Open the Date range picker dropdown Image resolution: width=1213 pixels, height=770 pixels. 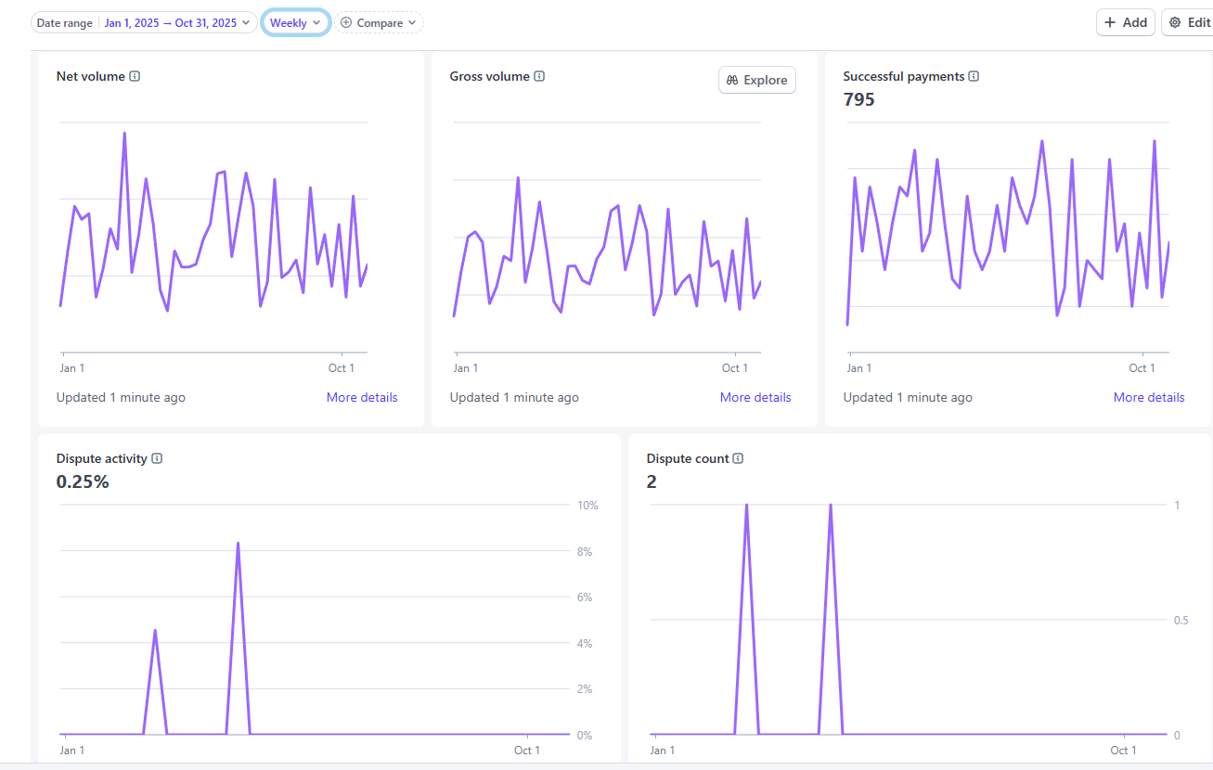[144, 22]
